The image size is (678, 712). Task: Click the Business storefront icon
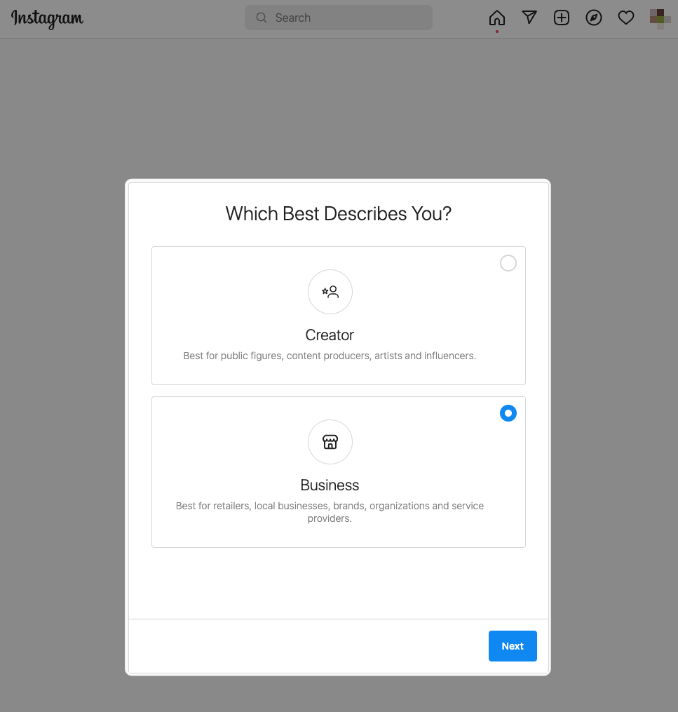tap(330, 442)
